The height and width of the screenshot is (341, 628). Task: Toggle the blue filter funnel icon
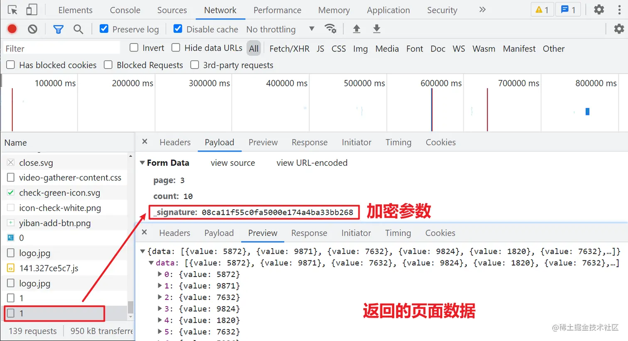59,29
